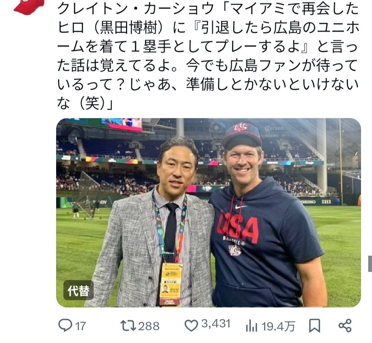
Task: Tap the repost count 288
Action: (x=149, y=326)
